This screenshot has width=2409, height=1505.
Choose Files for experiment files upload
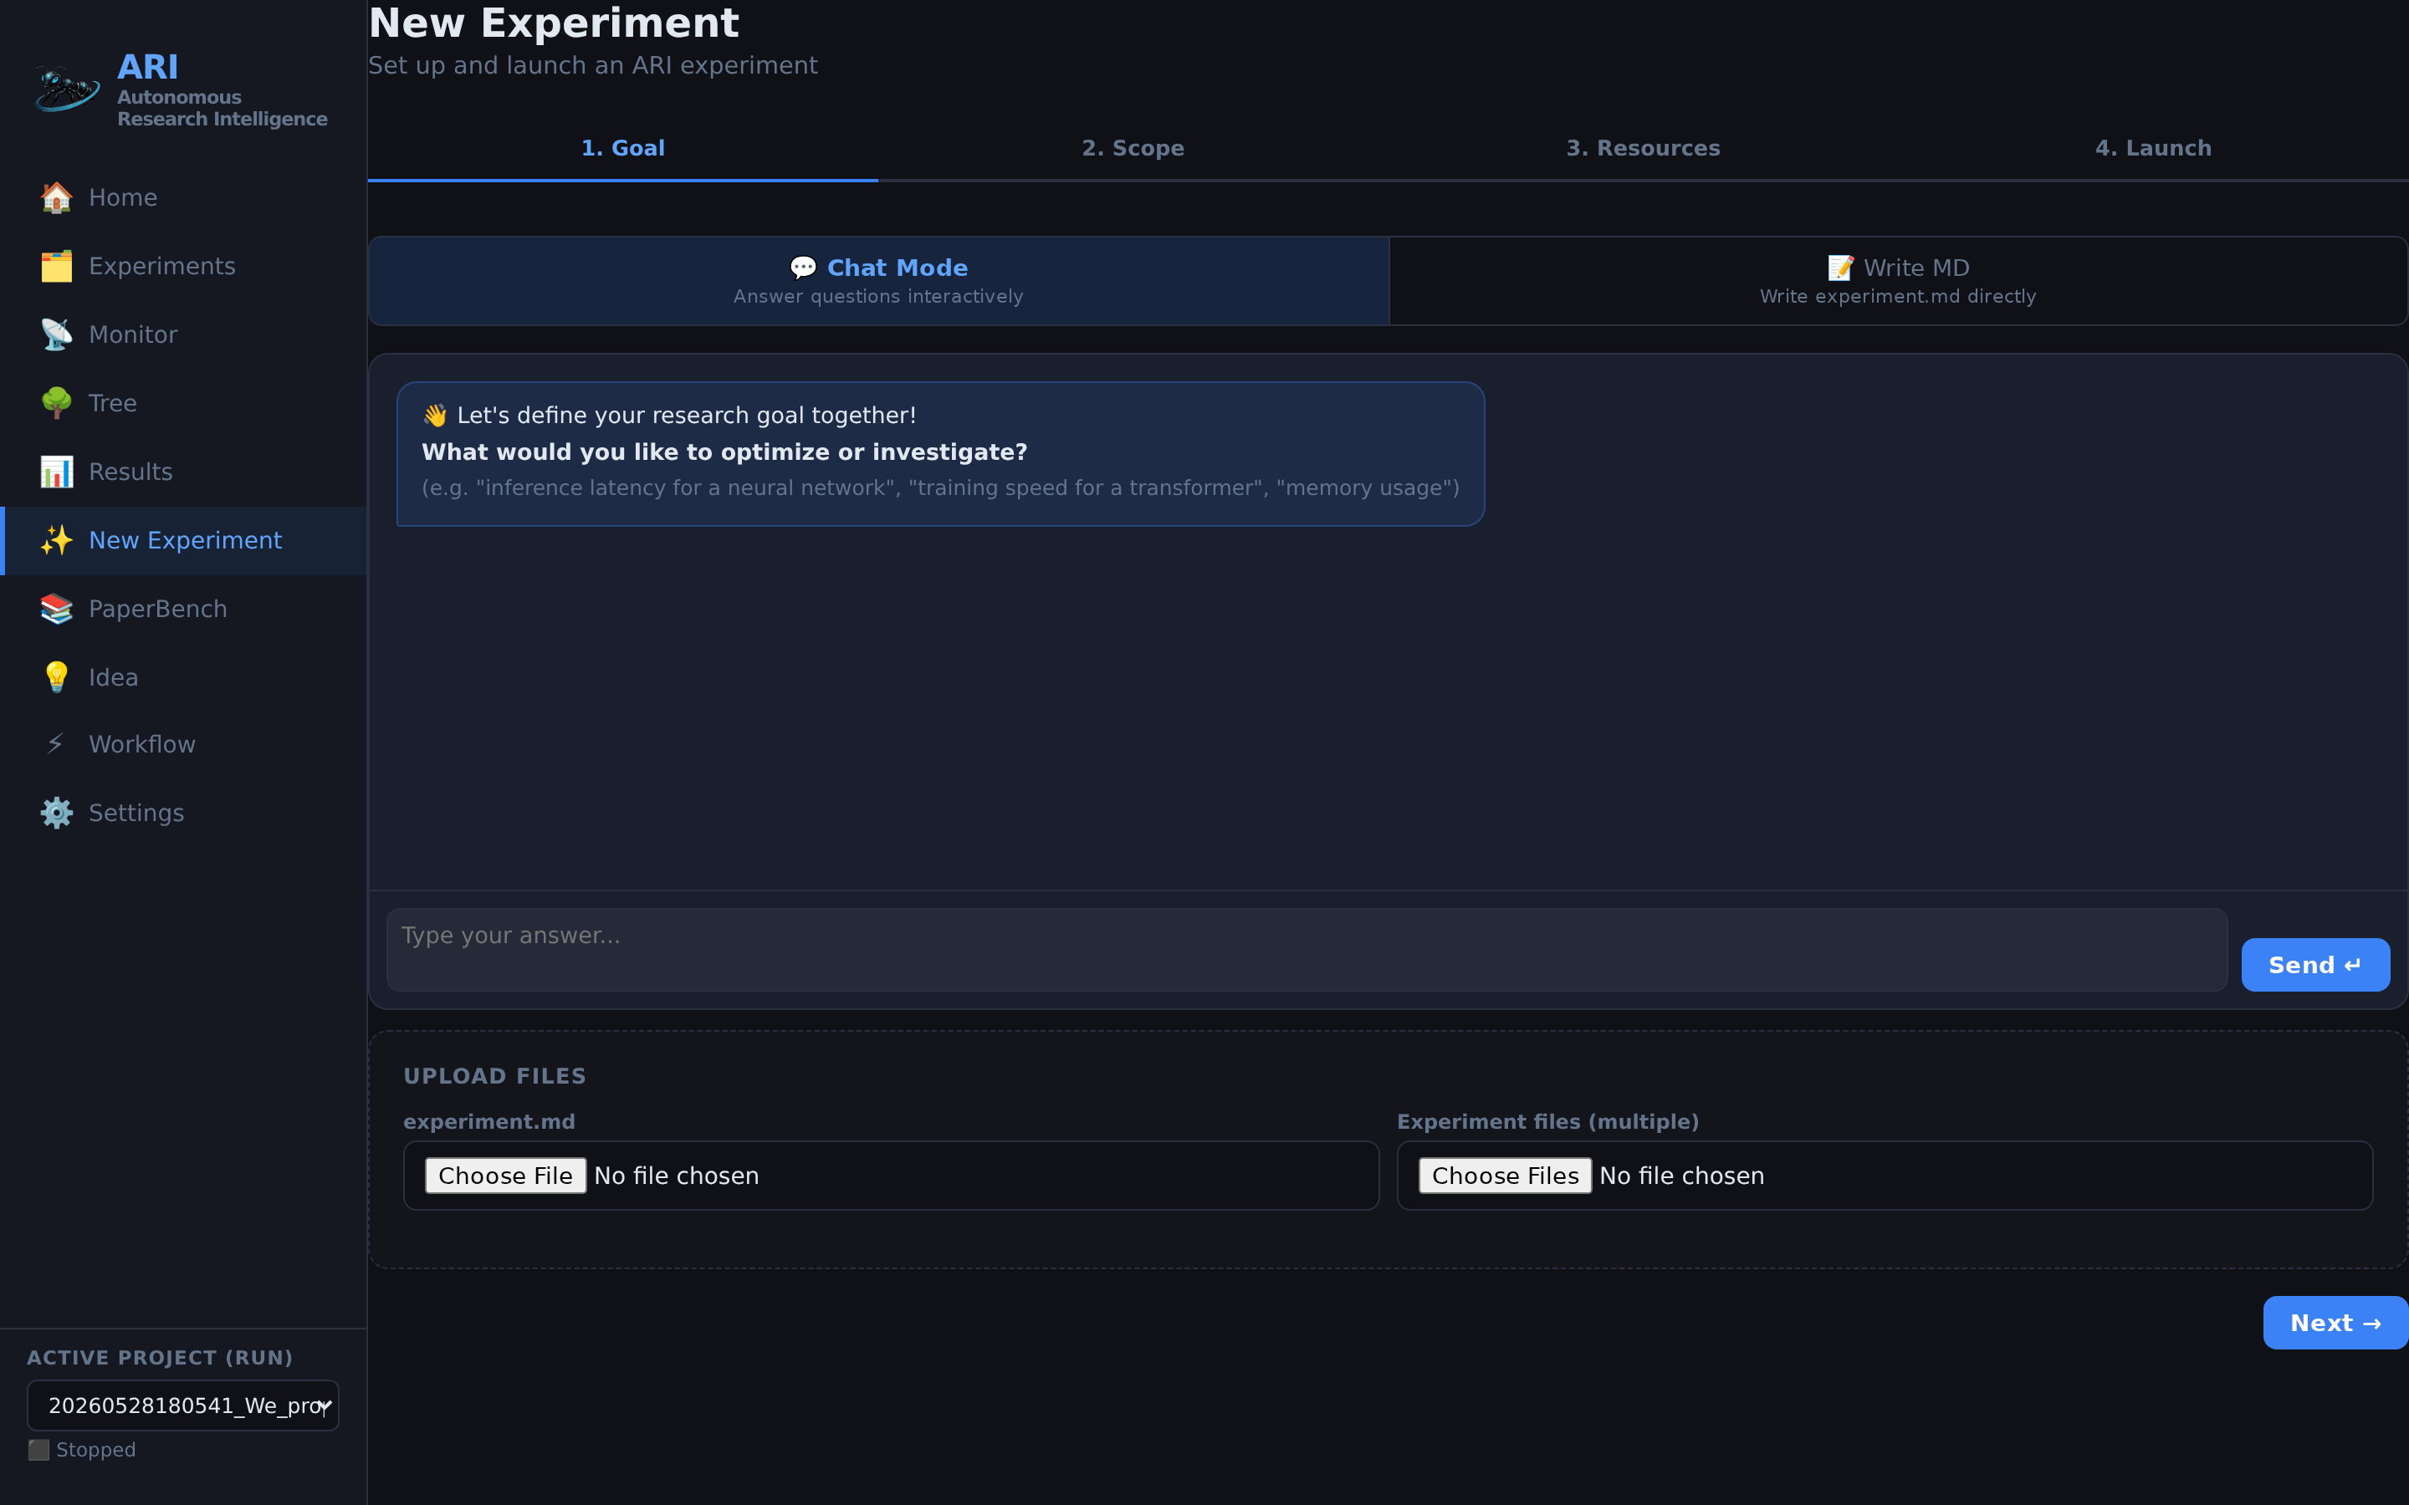pyautogui.click(x=1505, y=1176)
